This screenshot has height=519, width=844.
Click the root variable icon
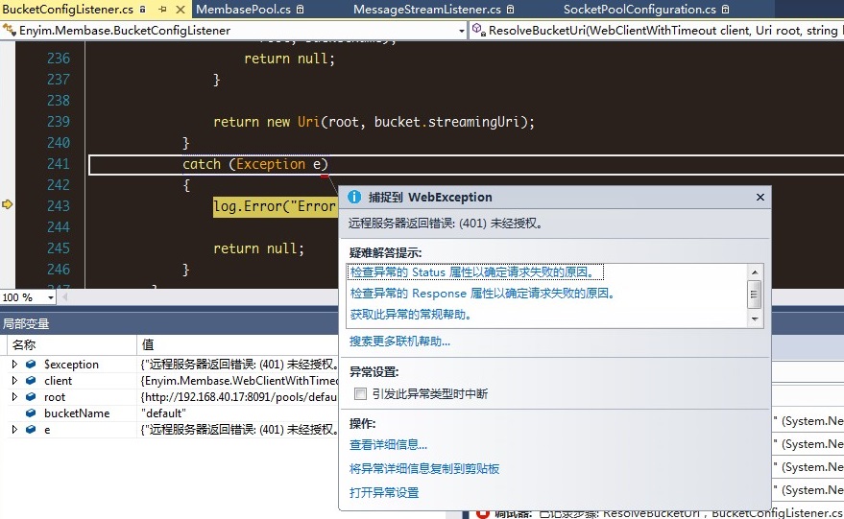(x=31, y=396)
